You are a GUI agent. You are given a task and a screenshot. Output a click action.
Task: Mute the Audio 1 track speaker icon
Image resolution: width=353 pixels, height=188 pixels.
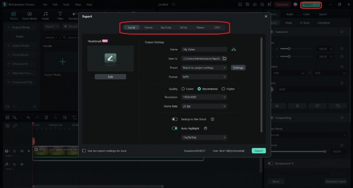(x=22, y=164)
